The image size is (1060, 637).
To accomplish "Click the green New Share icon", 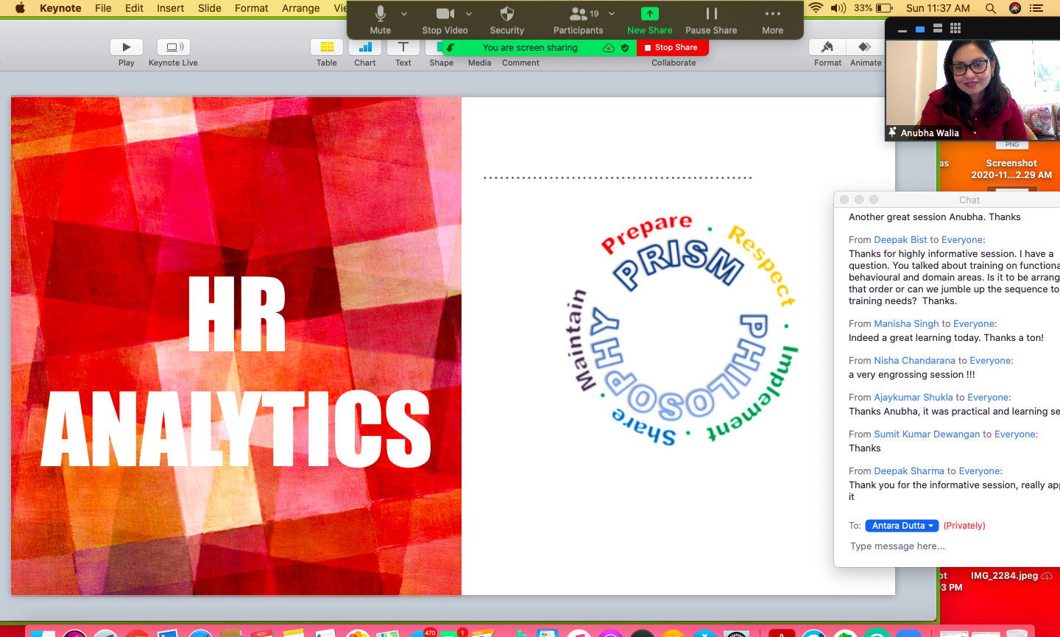I will click(649, 15).
